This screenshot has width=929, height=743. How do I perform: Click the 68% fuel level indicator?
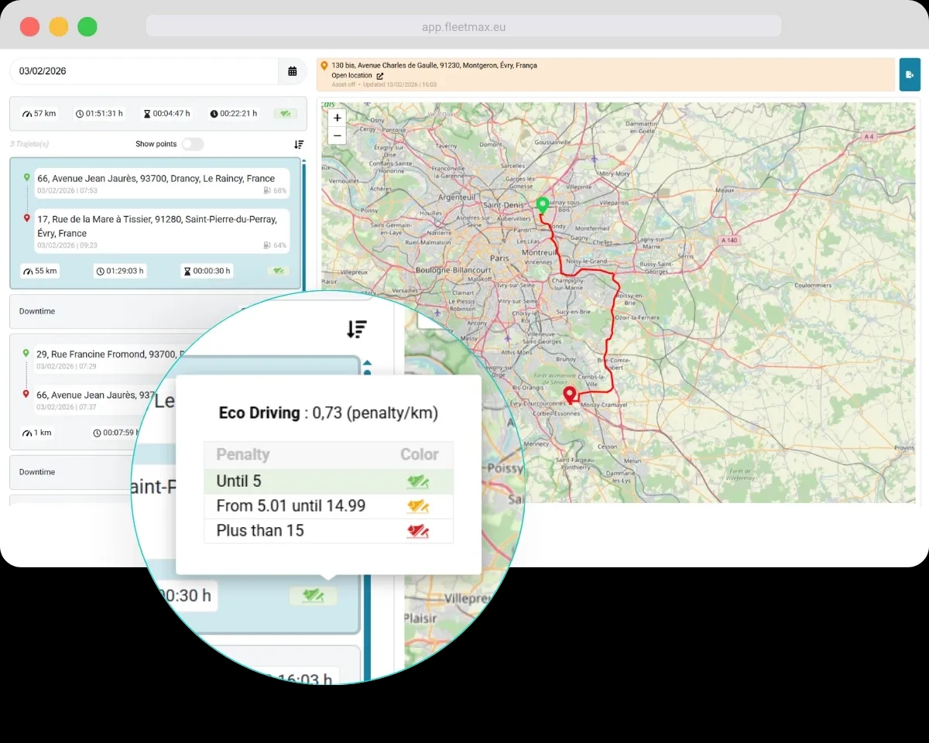(x=275, y=190)
